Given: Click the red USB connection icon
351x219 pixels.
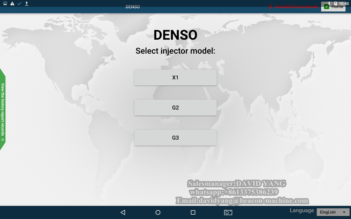Looking at the screenshot, I should coord(270,7).
